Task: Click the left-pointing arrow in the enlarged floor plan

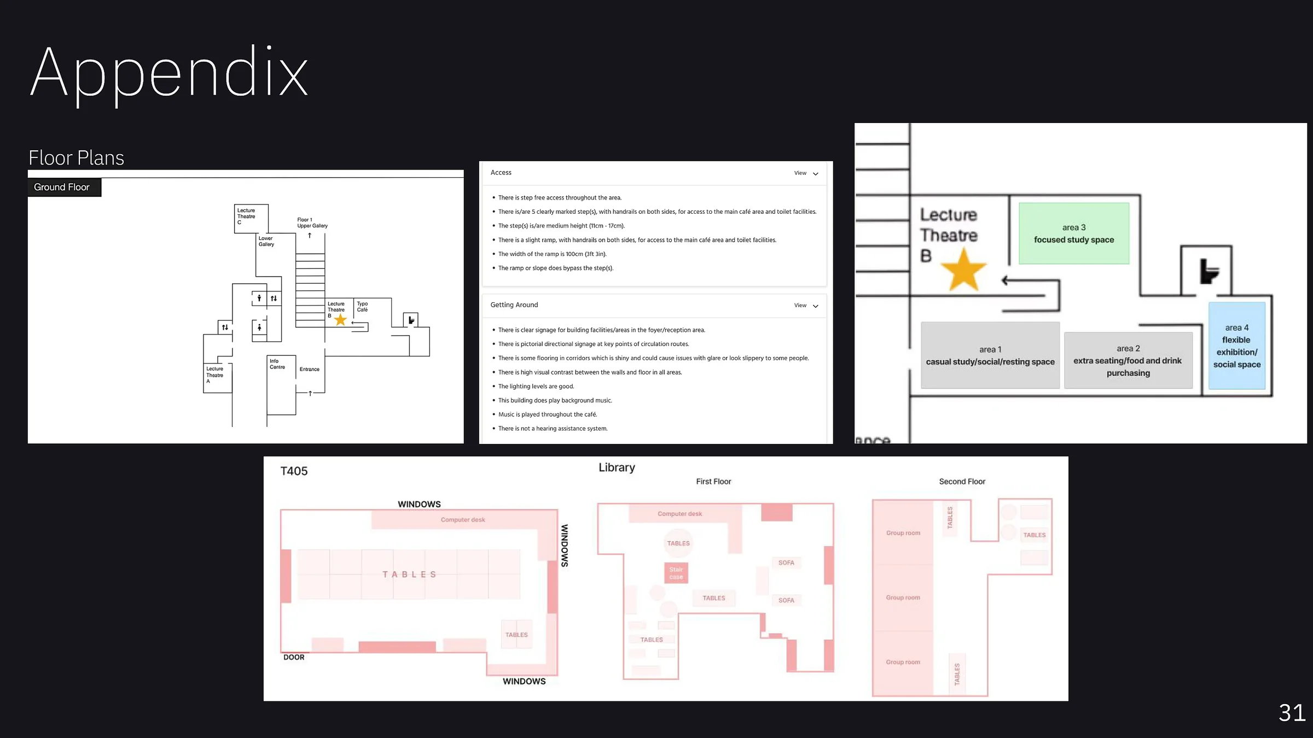Action: click(1030, 280)
